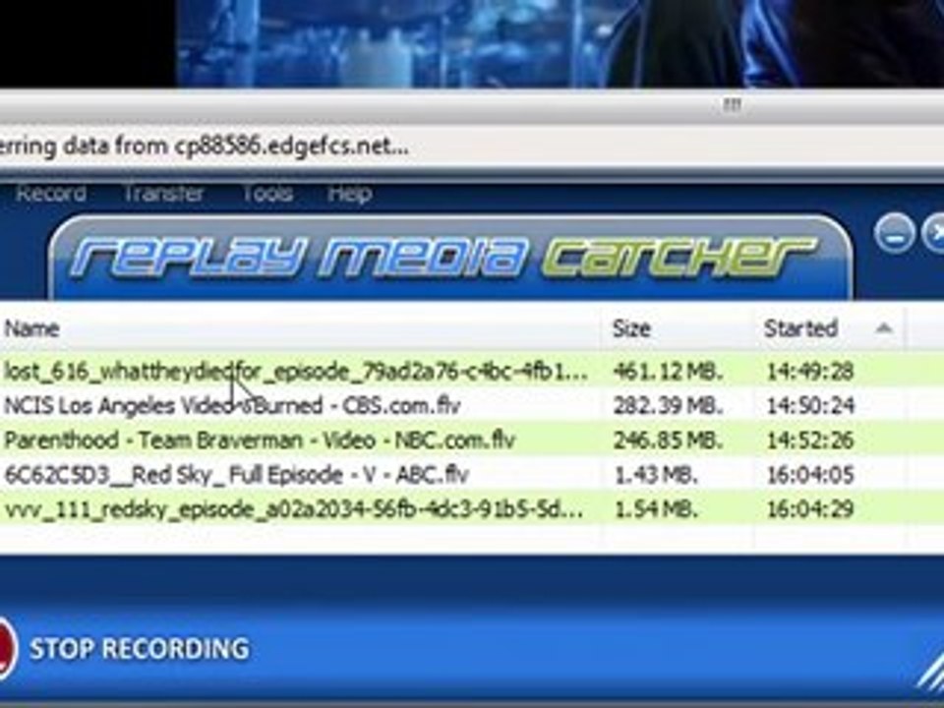
Task: Open the Tools menu
Action: click(x=267, y=194)
